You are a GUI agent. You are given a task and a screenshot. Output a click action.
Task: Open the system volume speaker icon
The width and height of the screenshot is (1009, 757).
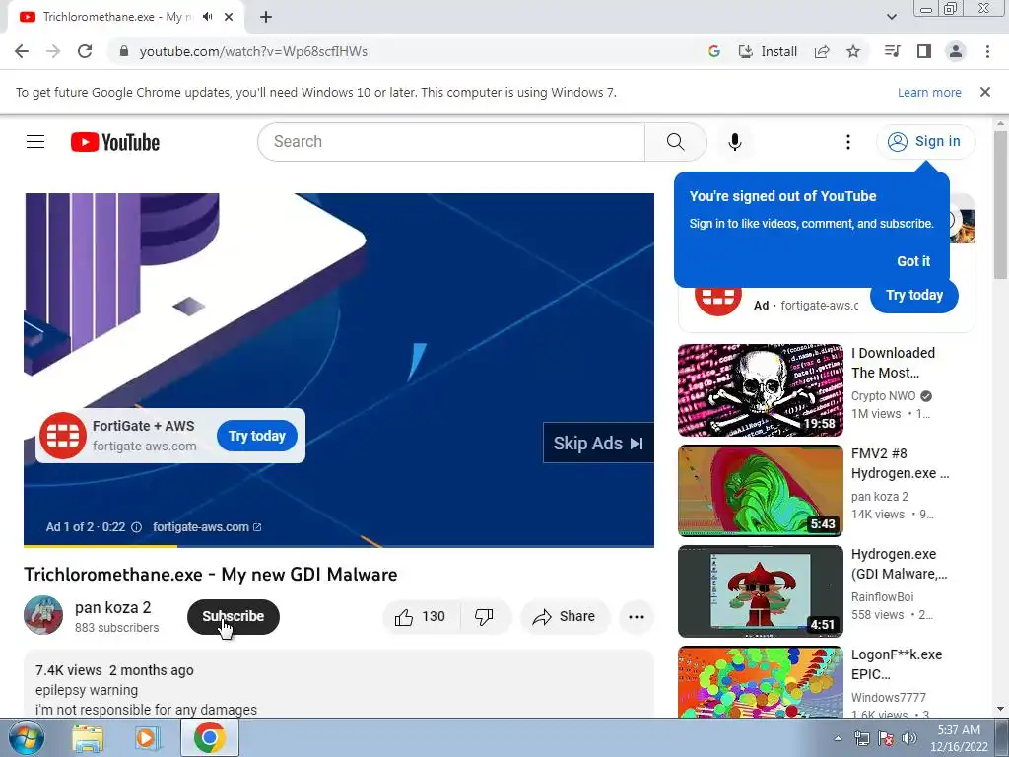[x=908, y=738]
